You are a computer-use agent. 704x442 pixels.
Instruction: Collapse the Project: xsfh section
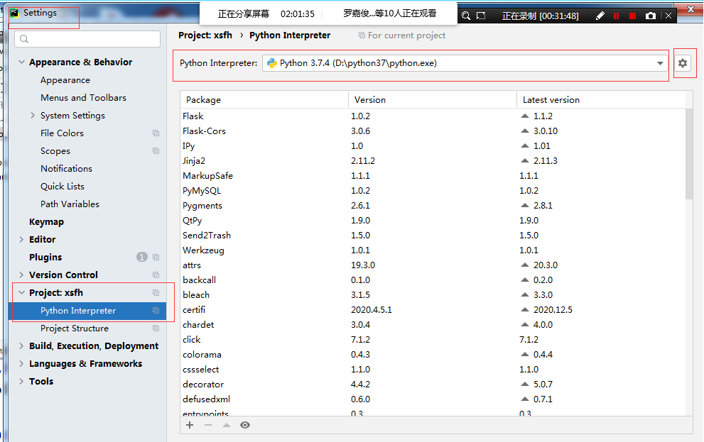pos(21,293)
